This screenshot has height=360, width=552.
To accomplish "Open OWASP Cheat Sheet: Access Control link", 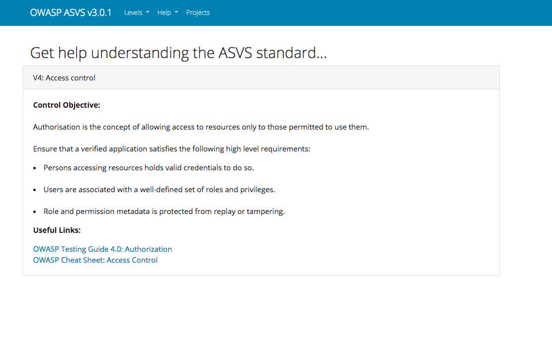I will tap(95, 260).
